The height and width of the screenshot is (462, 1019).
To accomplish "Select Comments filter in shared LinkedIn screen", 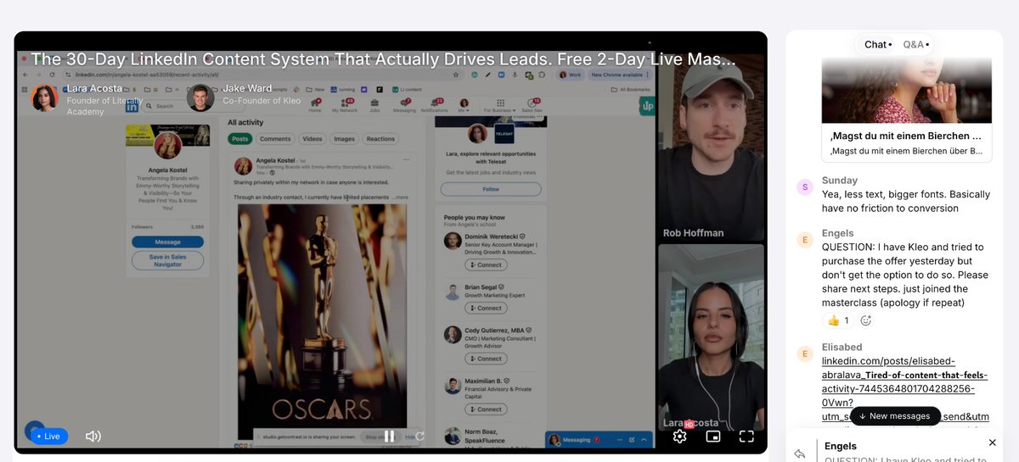I will [275, 139].
